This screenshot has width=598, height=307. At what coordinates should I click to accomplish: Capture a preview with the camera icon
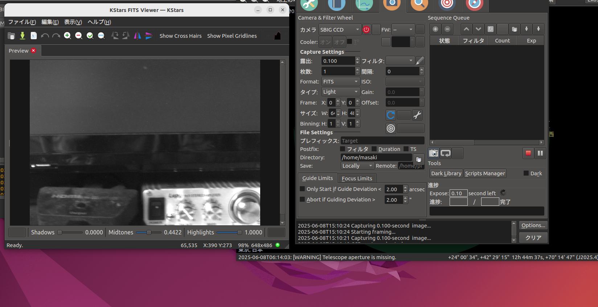[434, 153]
